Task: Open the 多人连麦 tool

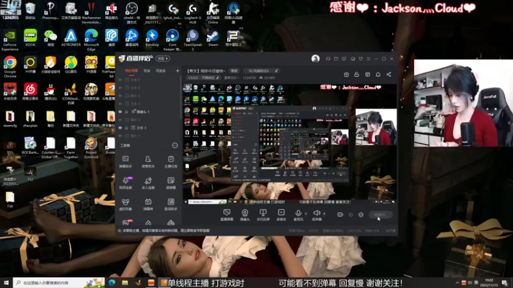Action: pos(148,183)
